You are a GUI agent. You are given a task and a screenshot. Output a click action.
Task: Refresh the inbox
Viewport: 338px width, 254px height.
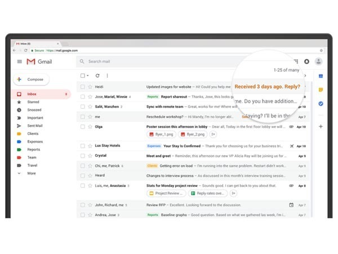(97, 76)
